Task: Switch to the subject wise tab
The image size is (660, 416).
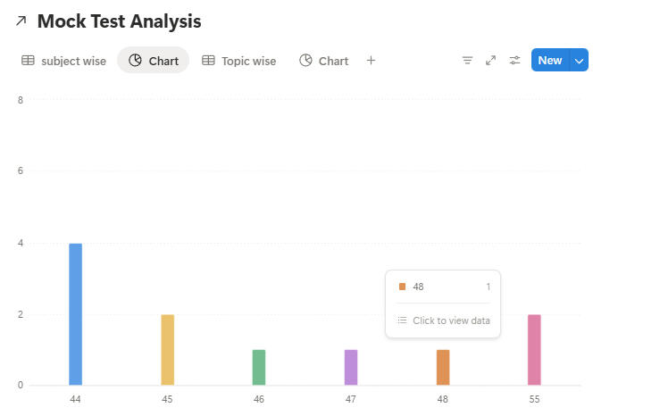Action: click(x=73, y=61)
